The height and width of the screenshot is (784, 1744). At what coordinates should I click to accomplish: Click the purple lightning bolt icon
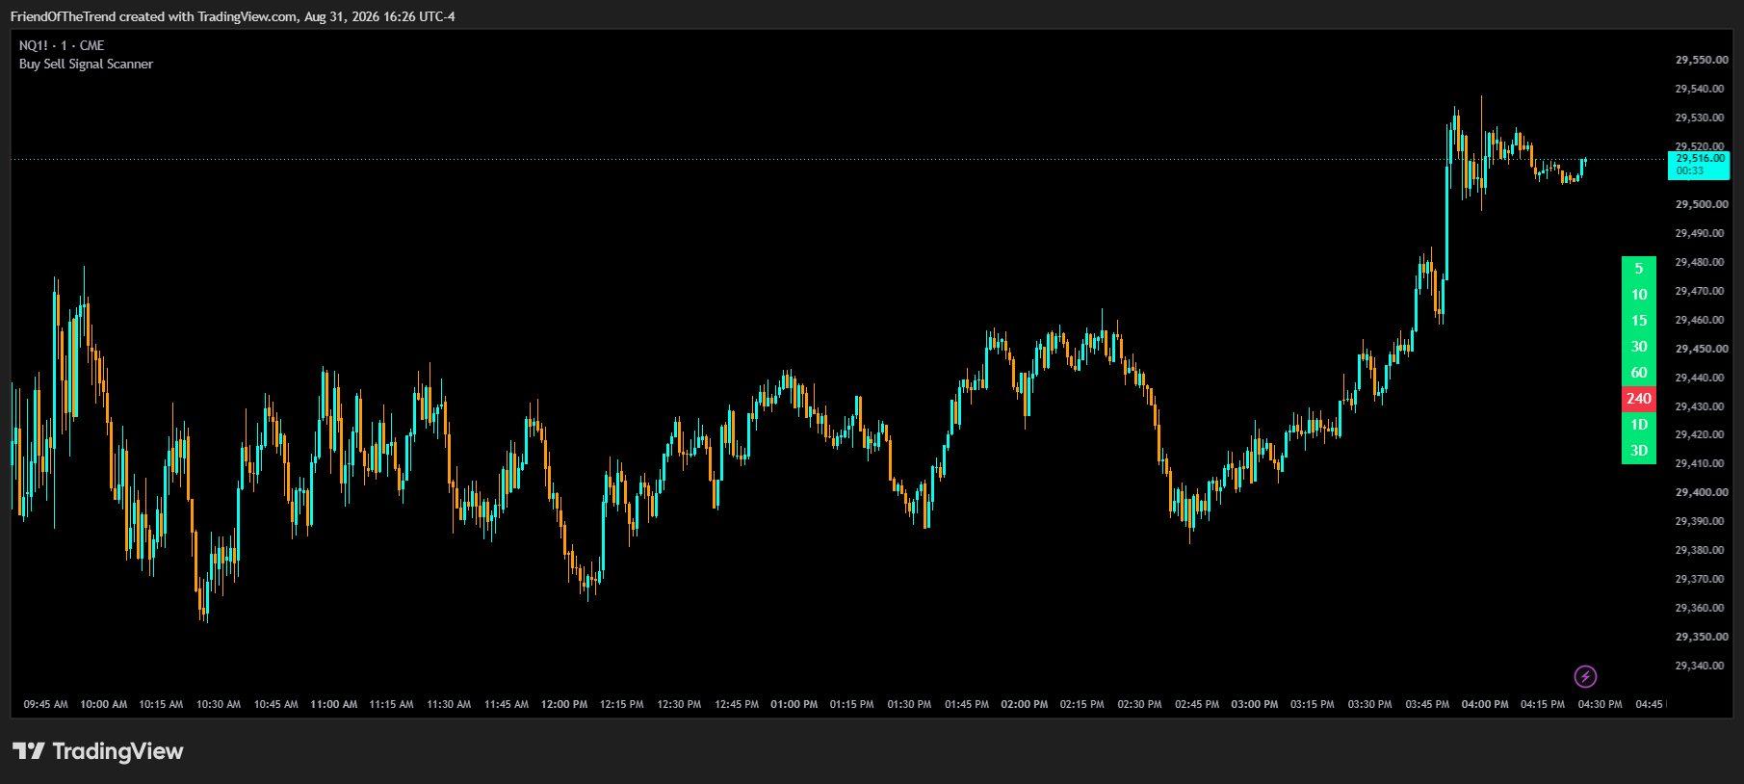[1585, 676]
